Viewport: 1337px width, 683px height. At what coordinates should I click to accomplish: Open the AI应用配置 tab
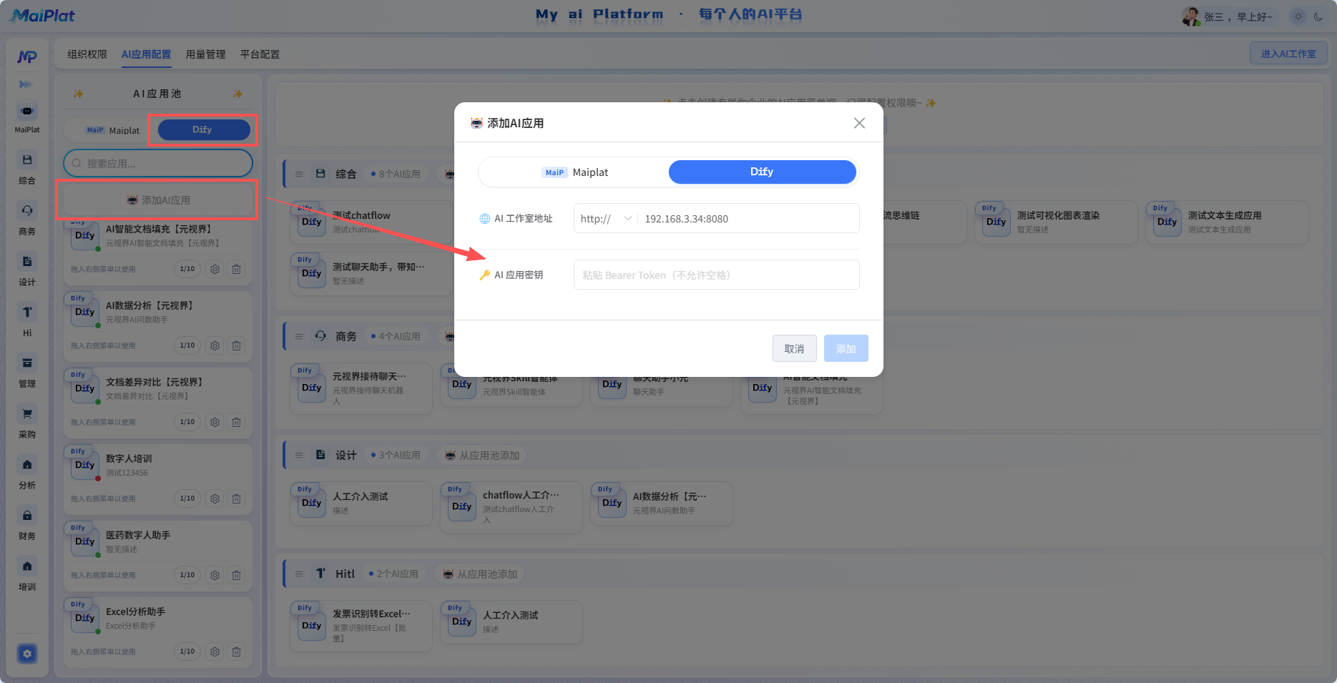click(146, 54)
